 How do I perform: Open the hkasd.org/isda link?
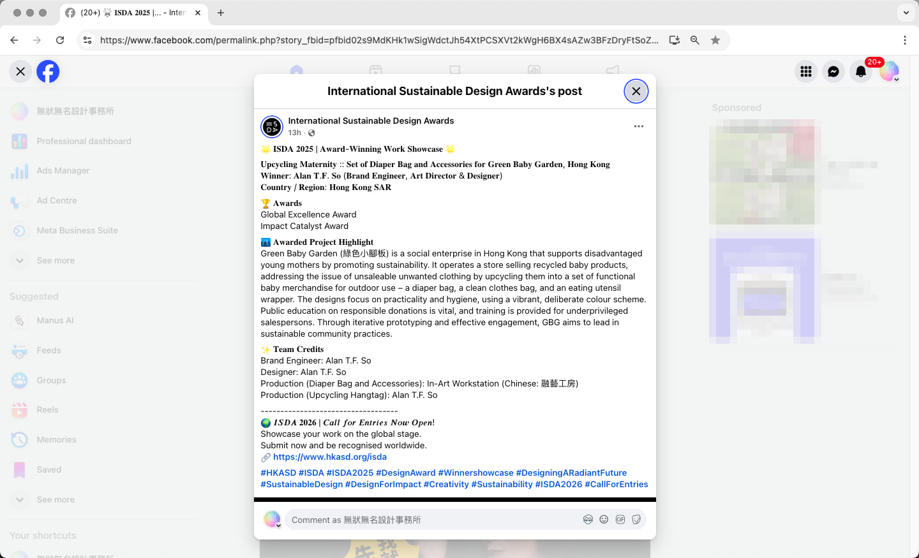[x=330, y=457]
